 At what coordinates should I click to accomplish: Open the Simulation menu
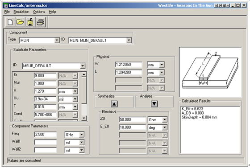point(21,12)
